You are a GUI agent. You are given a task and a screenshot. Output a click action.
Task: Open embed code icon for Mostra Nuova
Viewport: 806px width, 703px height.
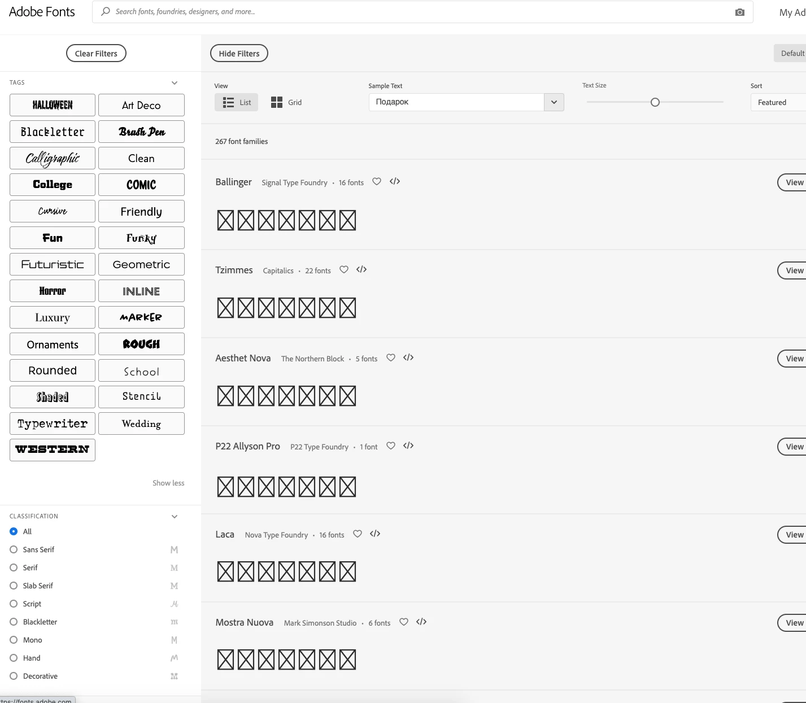click(421, 622)
